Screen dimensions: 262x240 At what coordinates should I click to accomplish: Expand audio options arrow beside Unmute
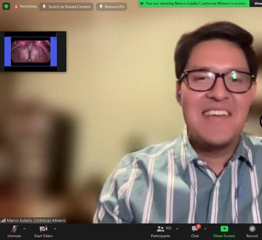pos(24,229)
